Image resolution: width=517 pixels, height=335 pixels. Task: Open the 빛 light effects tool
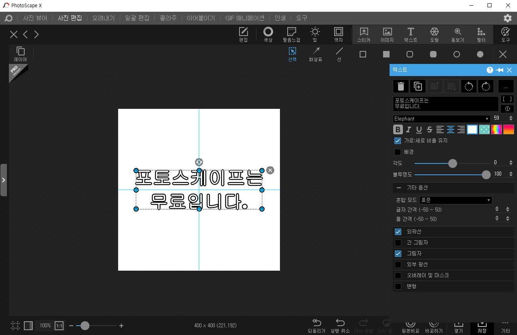pyautogui.click(x=315, y=34)
